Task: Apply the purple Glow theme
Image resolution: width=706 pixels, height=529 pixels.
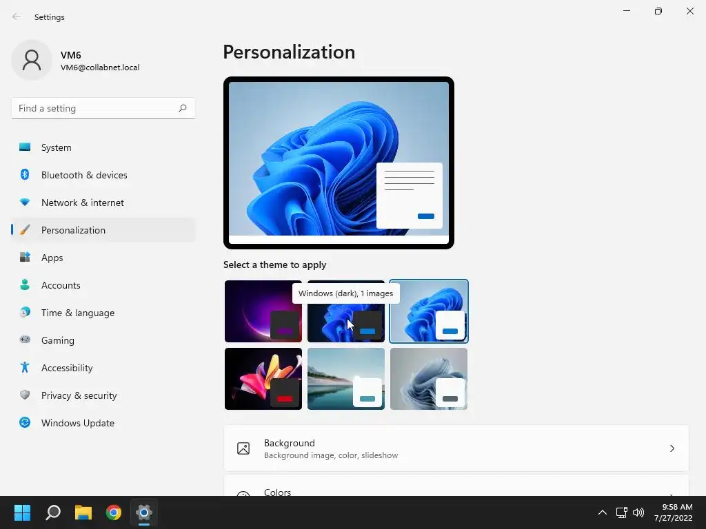Action: coord(263,311)
